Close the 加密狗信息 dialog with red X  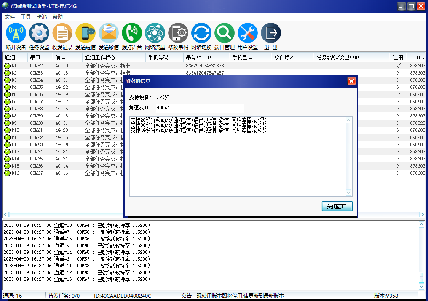click(x=351, y=81)
